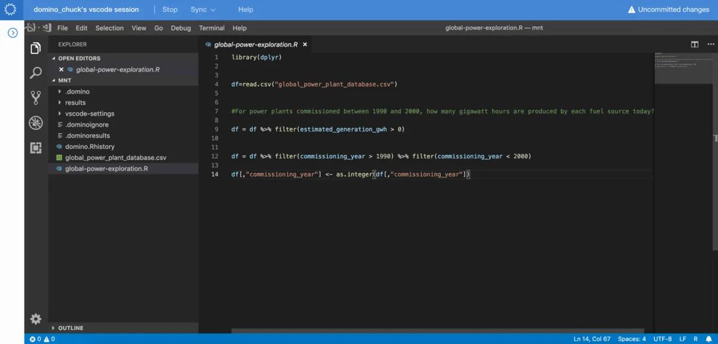The width and height of the screenshot is (718, 344).
Task: Open the Source Control view
Action: point(36,98)
